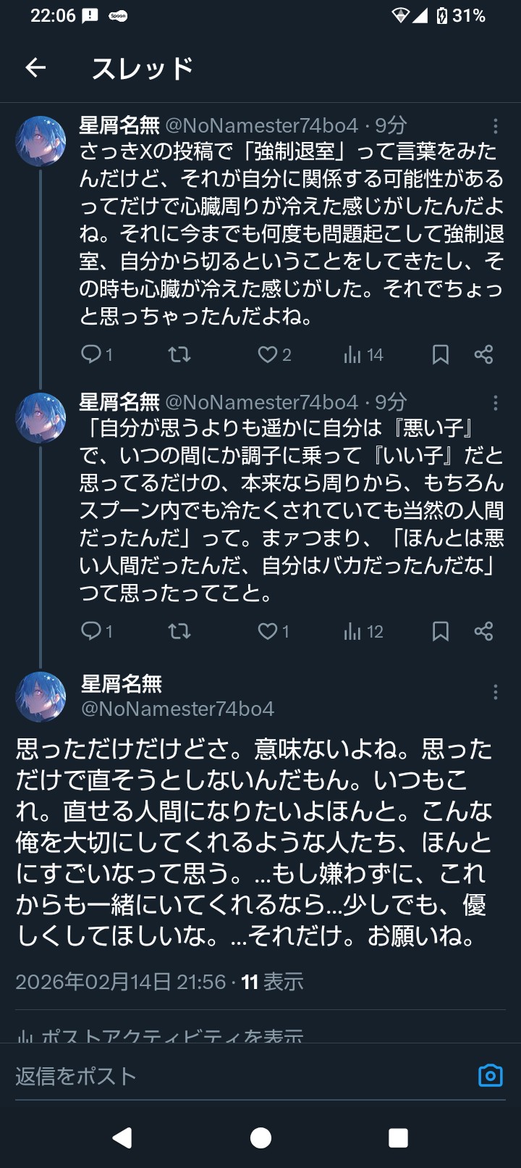This screenshot has width=521, height=1168.
Task: Tap the back arrow on the thread header
Action: [35, 67]
